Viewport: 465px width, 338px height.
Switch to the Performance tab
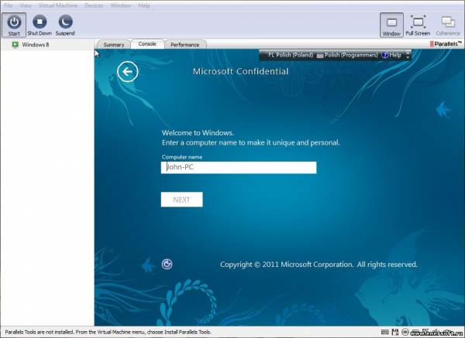click(184, 44)
